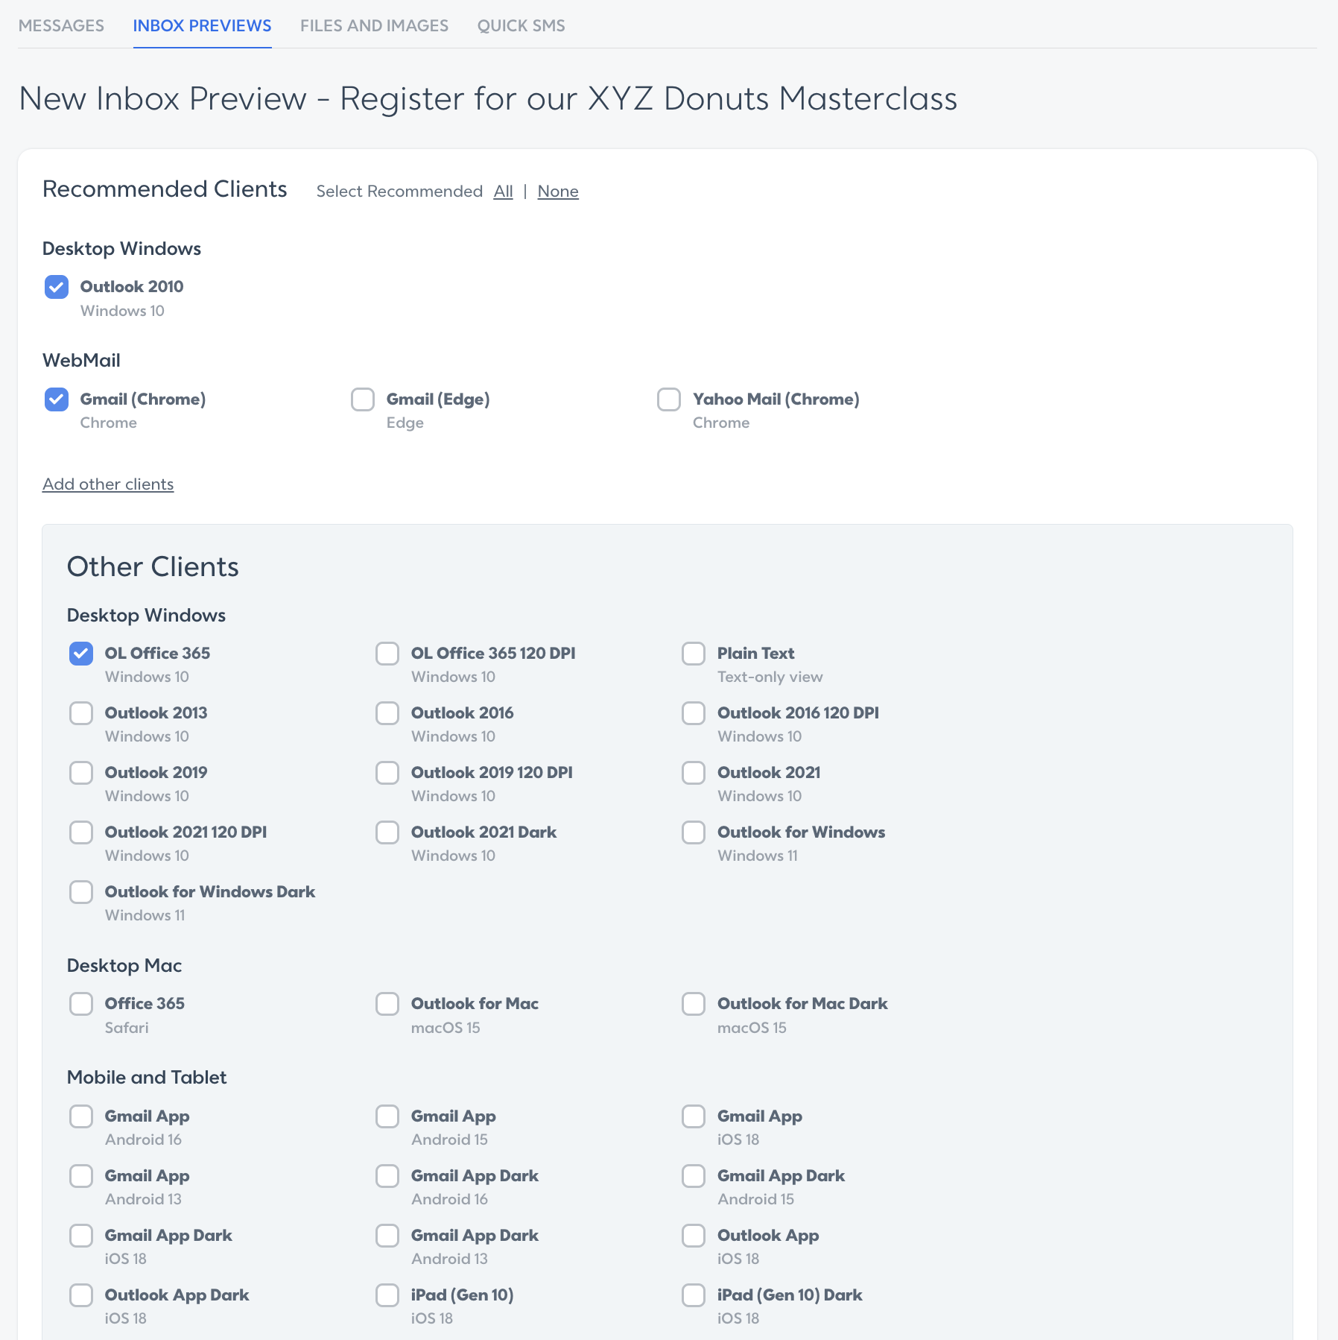Click the Add other clients link
Viewport: 1338px width, 1340px height.
108,484
